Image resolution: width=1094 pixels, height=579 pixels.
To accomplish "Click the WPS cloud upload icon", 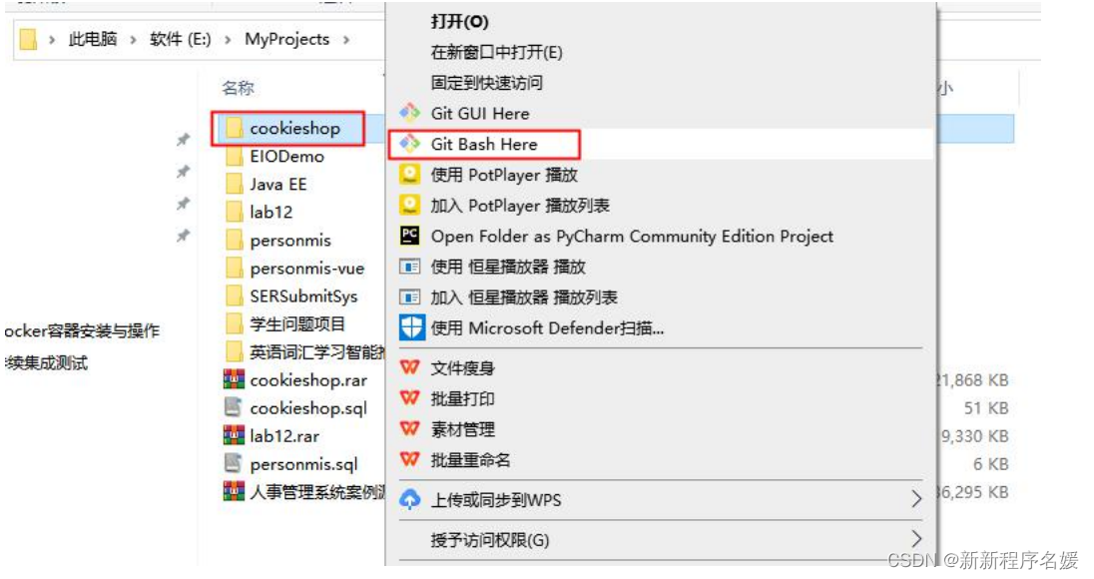I will [x=409, y=499].
